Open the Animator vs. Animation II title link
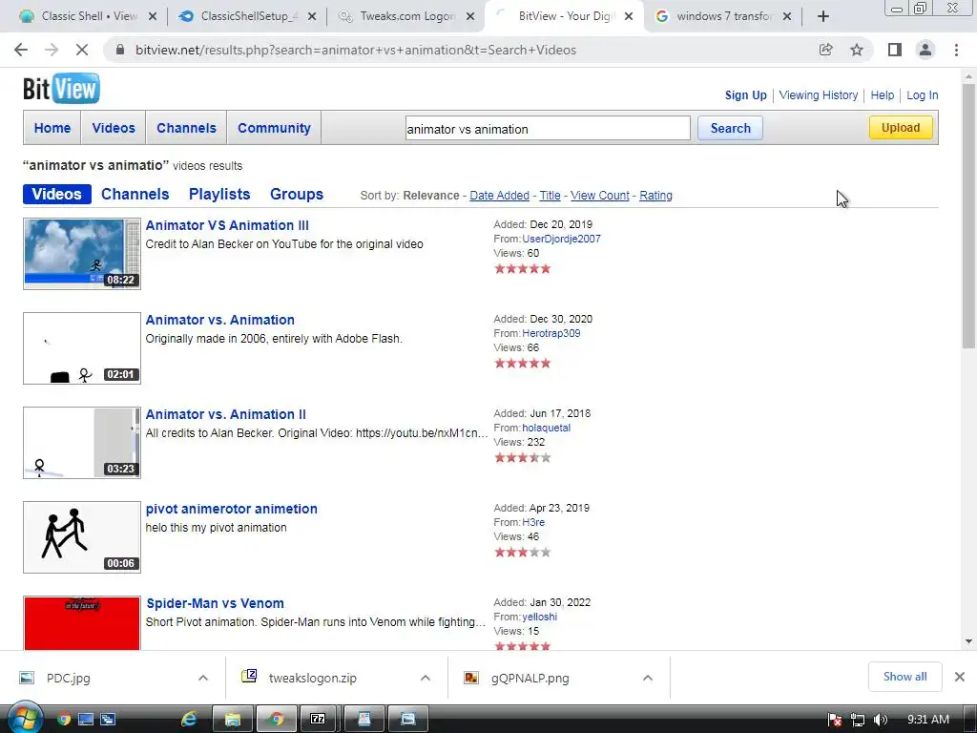 [x=225, y=414]
